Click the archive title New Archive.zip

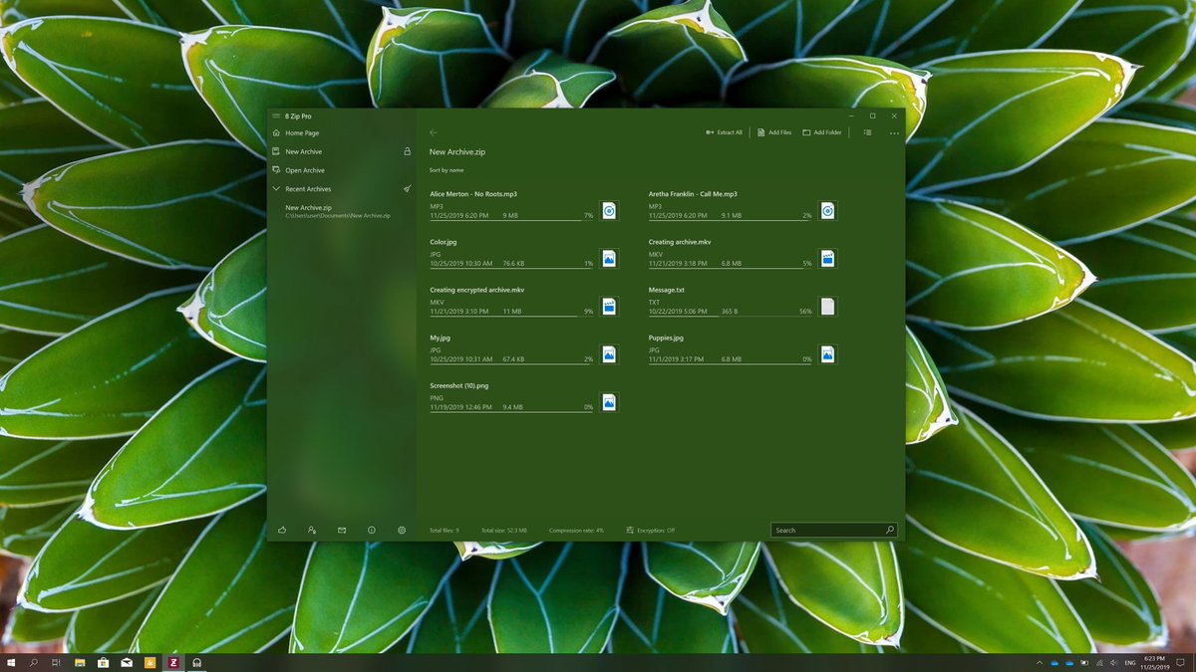tap(457, 152)
